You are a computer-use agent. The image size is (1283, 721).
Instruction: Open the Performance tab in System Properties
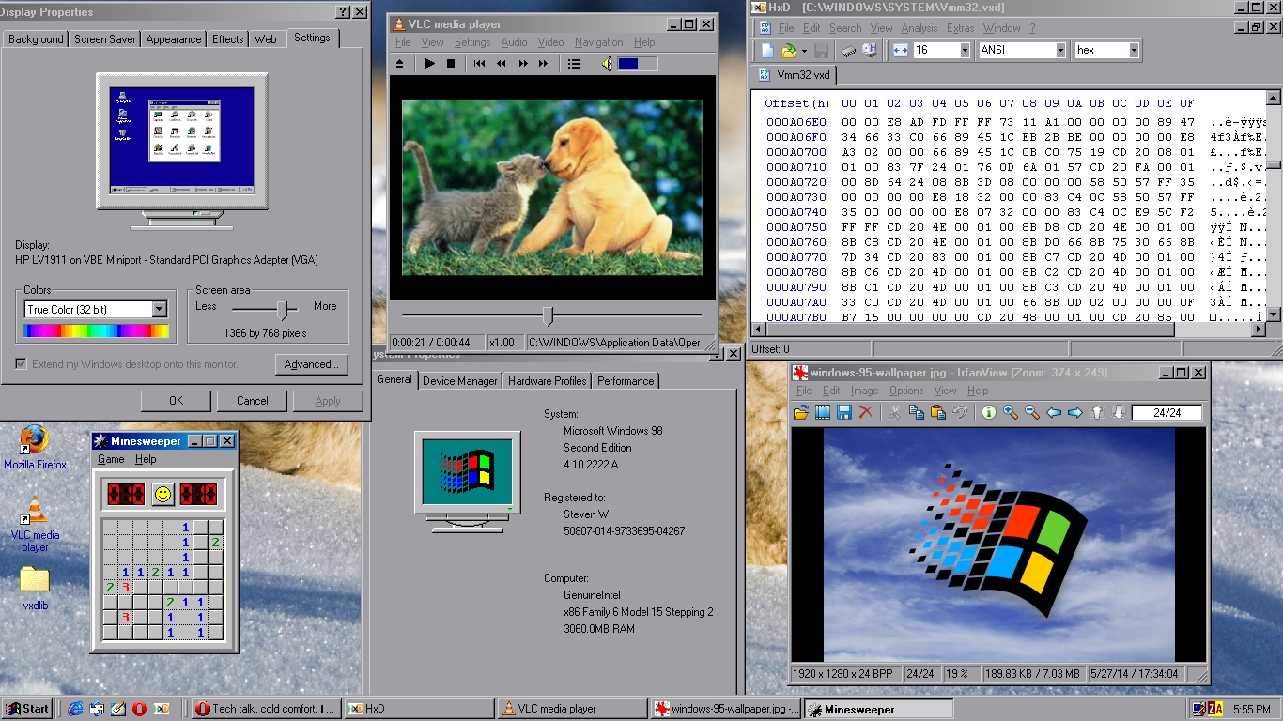click(x=626, y=381)
